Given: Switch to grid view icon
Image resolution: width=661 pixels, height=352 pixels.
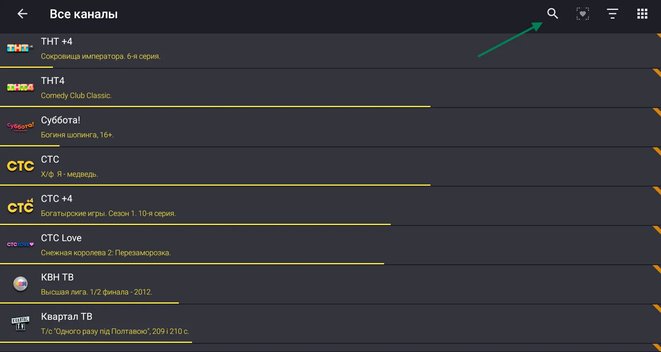Looking at the screenshot, I should [x=642, y=14].
